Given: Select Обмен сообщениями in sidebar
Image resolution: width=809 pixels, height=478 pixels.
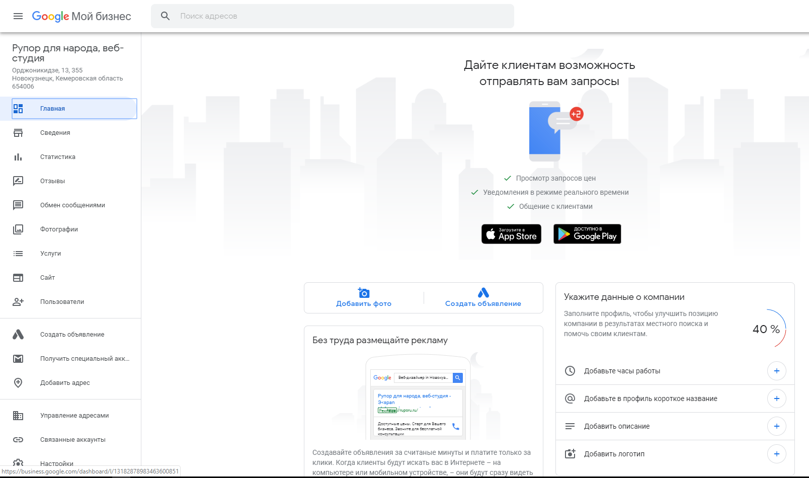Looking at the screenshot, I should point(70,205).
